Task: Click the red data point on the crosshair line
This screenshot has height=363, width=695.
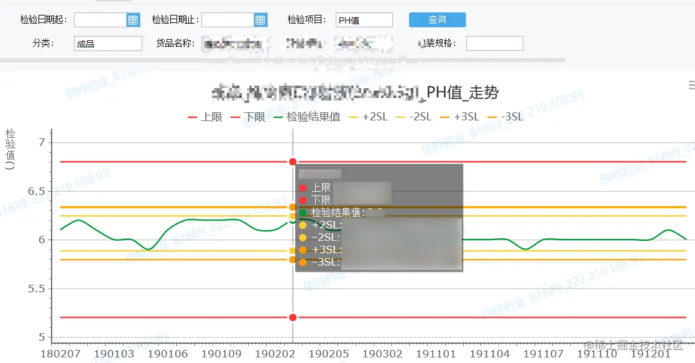Action: pos(292,162)
